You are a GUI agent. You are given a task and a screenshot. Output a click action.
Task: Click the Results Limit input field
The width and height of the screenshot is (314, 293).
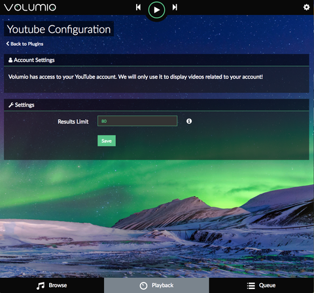click(137, 121)
